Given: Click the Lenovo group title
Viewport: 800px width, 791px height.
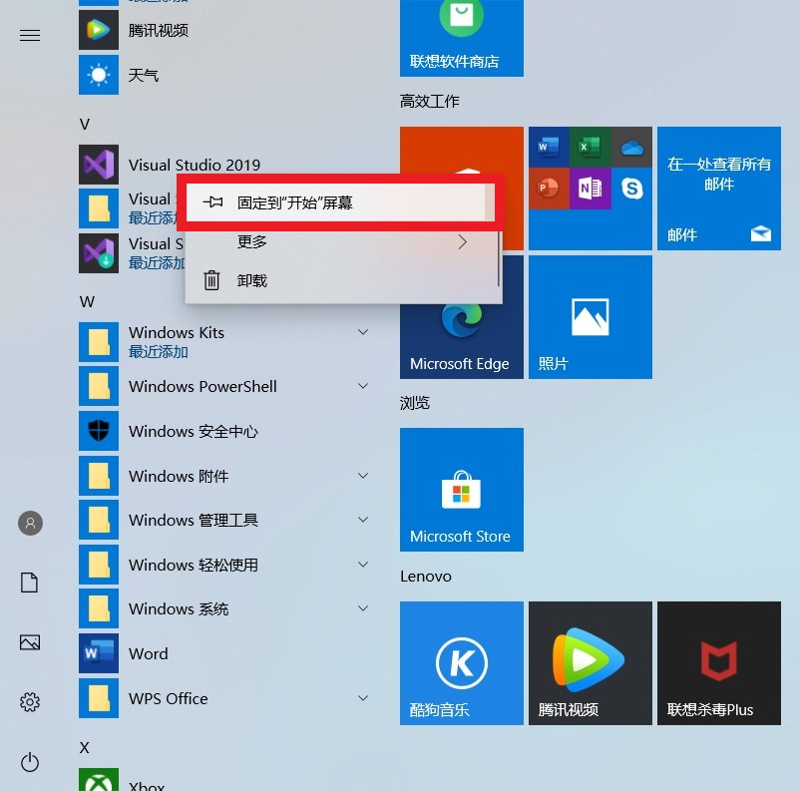Looking at the screenshot, I should [426, 577].
